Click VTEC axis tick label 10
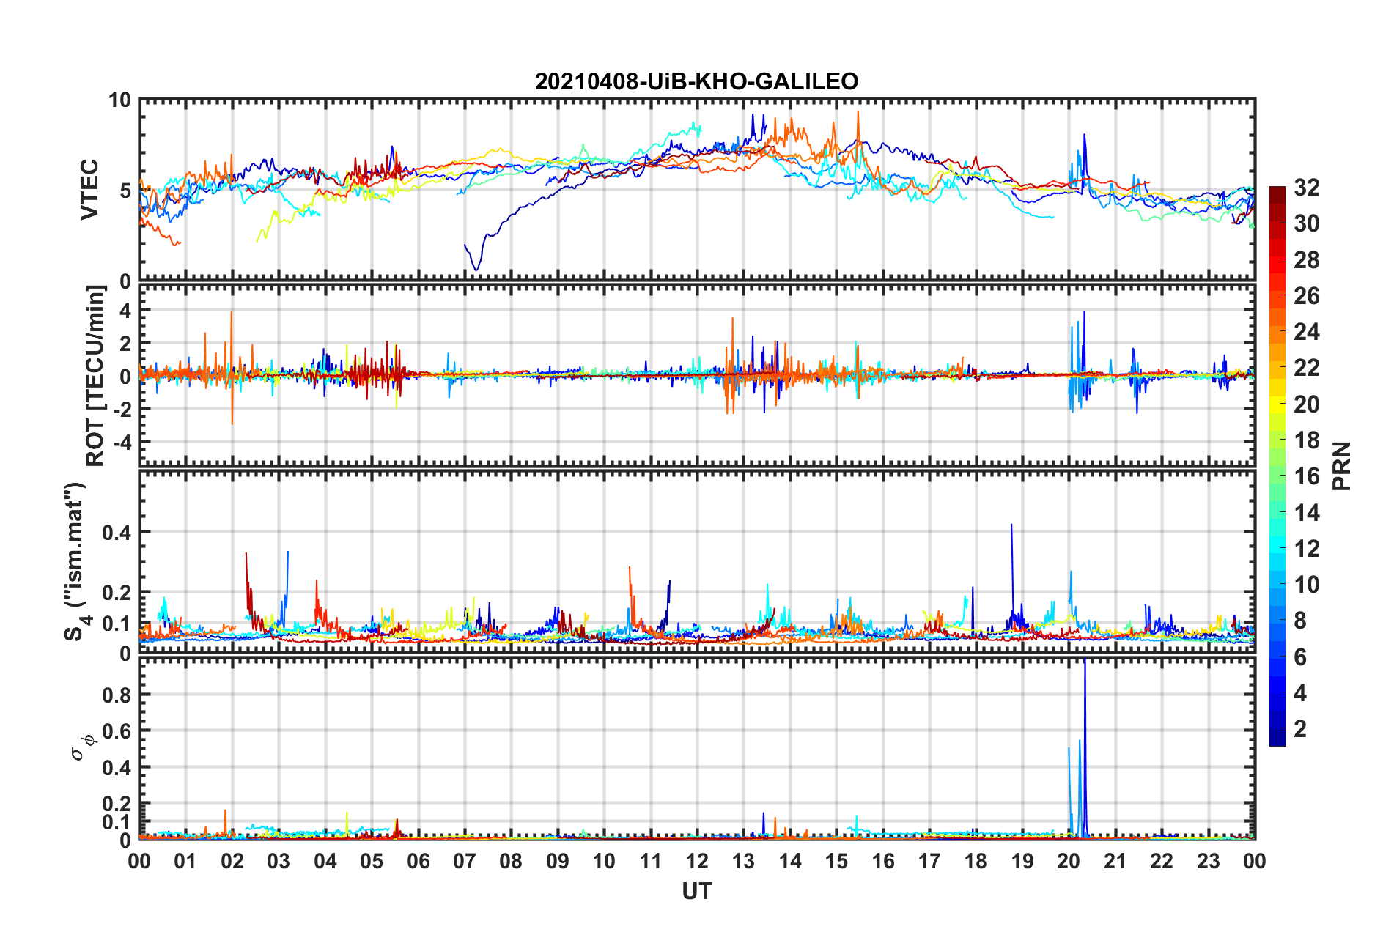 coord(119,100)
